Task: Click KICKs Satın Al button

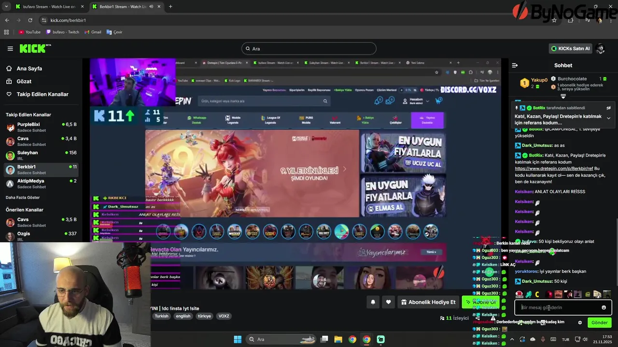Action: (571, 49)
